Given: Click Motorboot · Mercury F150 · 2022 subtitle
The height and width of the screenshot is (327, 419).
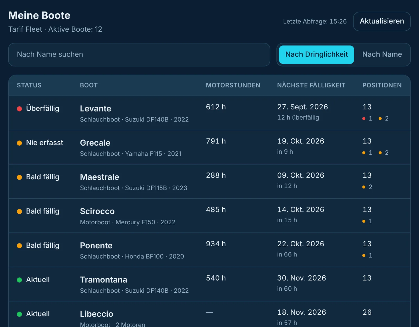Looking at the screenshot, I should click(x=128, y=222).
